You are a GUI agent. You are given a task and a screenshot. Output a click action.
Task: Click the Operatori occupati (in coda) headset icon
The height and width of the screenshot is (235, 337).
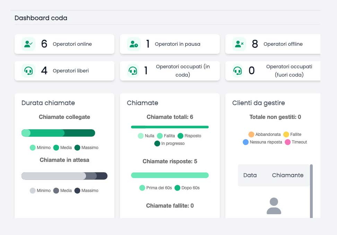133,71
